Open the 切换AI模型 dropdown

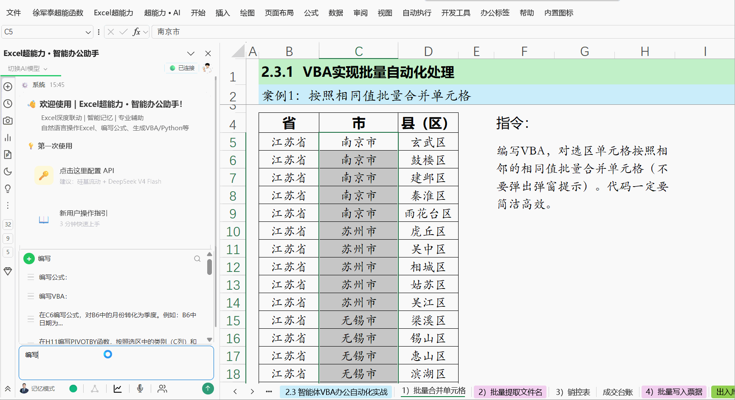click(27, 68)
